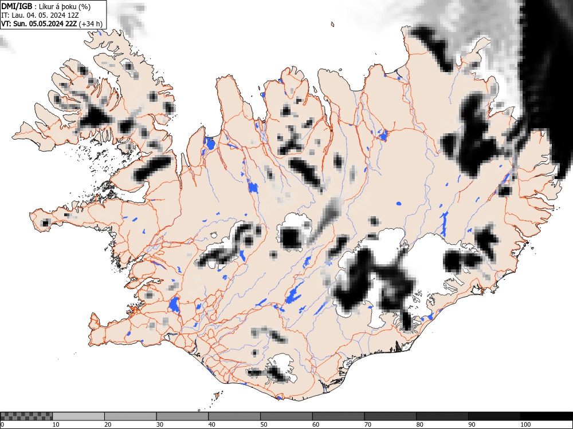The width and height of the screenshot is (573, 429).
Task: Click the legend label '60'
Action: pos(316,424)
